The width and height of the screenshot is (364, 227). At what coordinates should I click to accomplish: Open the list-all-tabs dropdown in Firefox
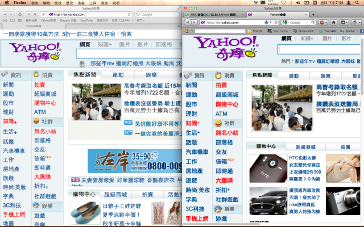[360, 14]
